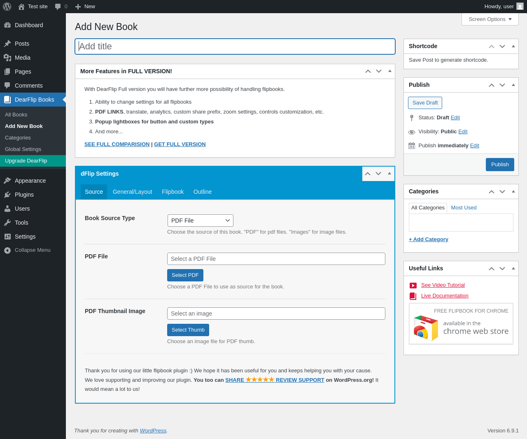Click the Tools wrench icon
Image resolution: width=527 pixels, height=439 pixels.
pos(7,223)
